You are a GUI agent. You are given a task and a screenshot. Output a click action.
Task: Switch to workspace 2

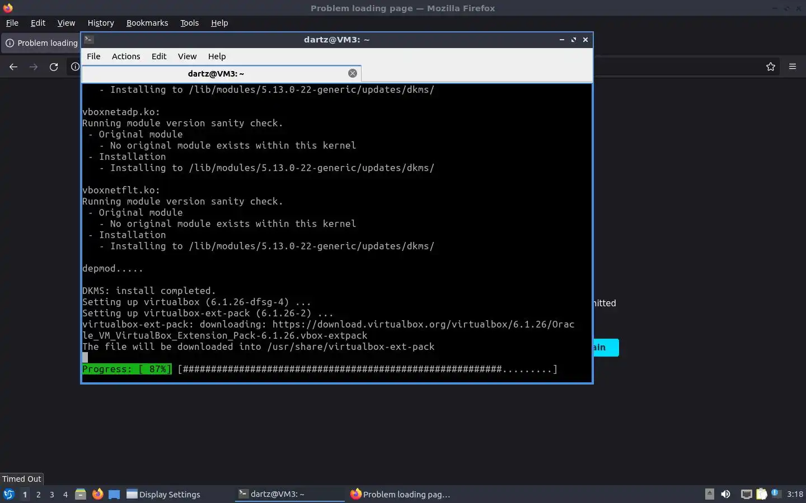[38, 494]
